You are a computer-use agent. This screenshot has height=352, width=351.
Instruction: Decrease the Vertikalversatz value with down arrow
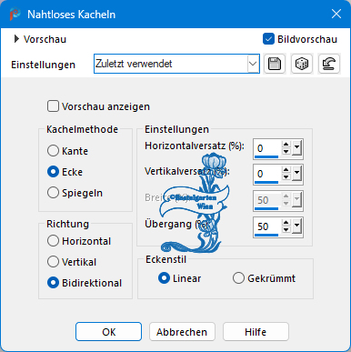286,177
